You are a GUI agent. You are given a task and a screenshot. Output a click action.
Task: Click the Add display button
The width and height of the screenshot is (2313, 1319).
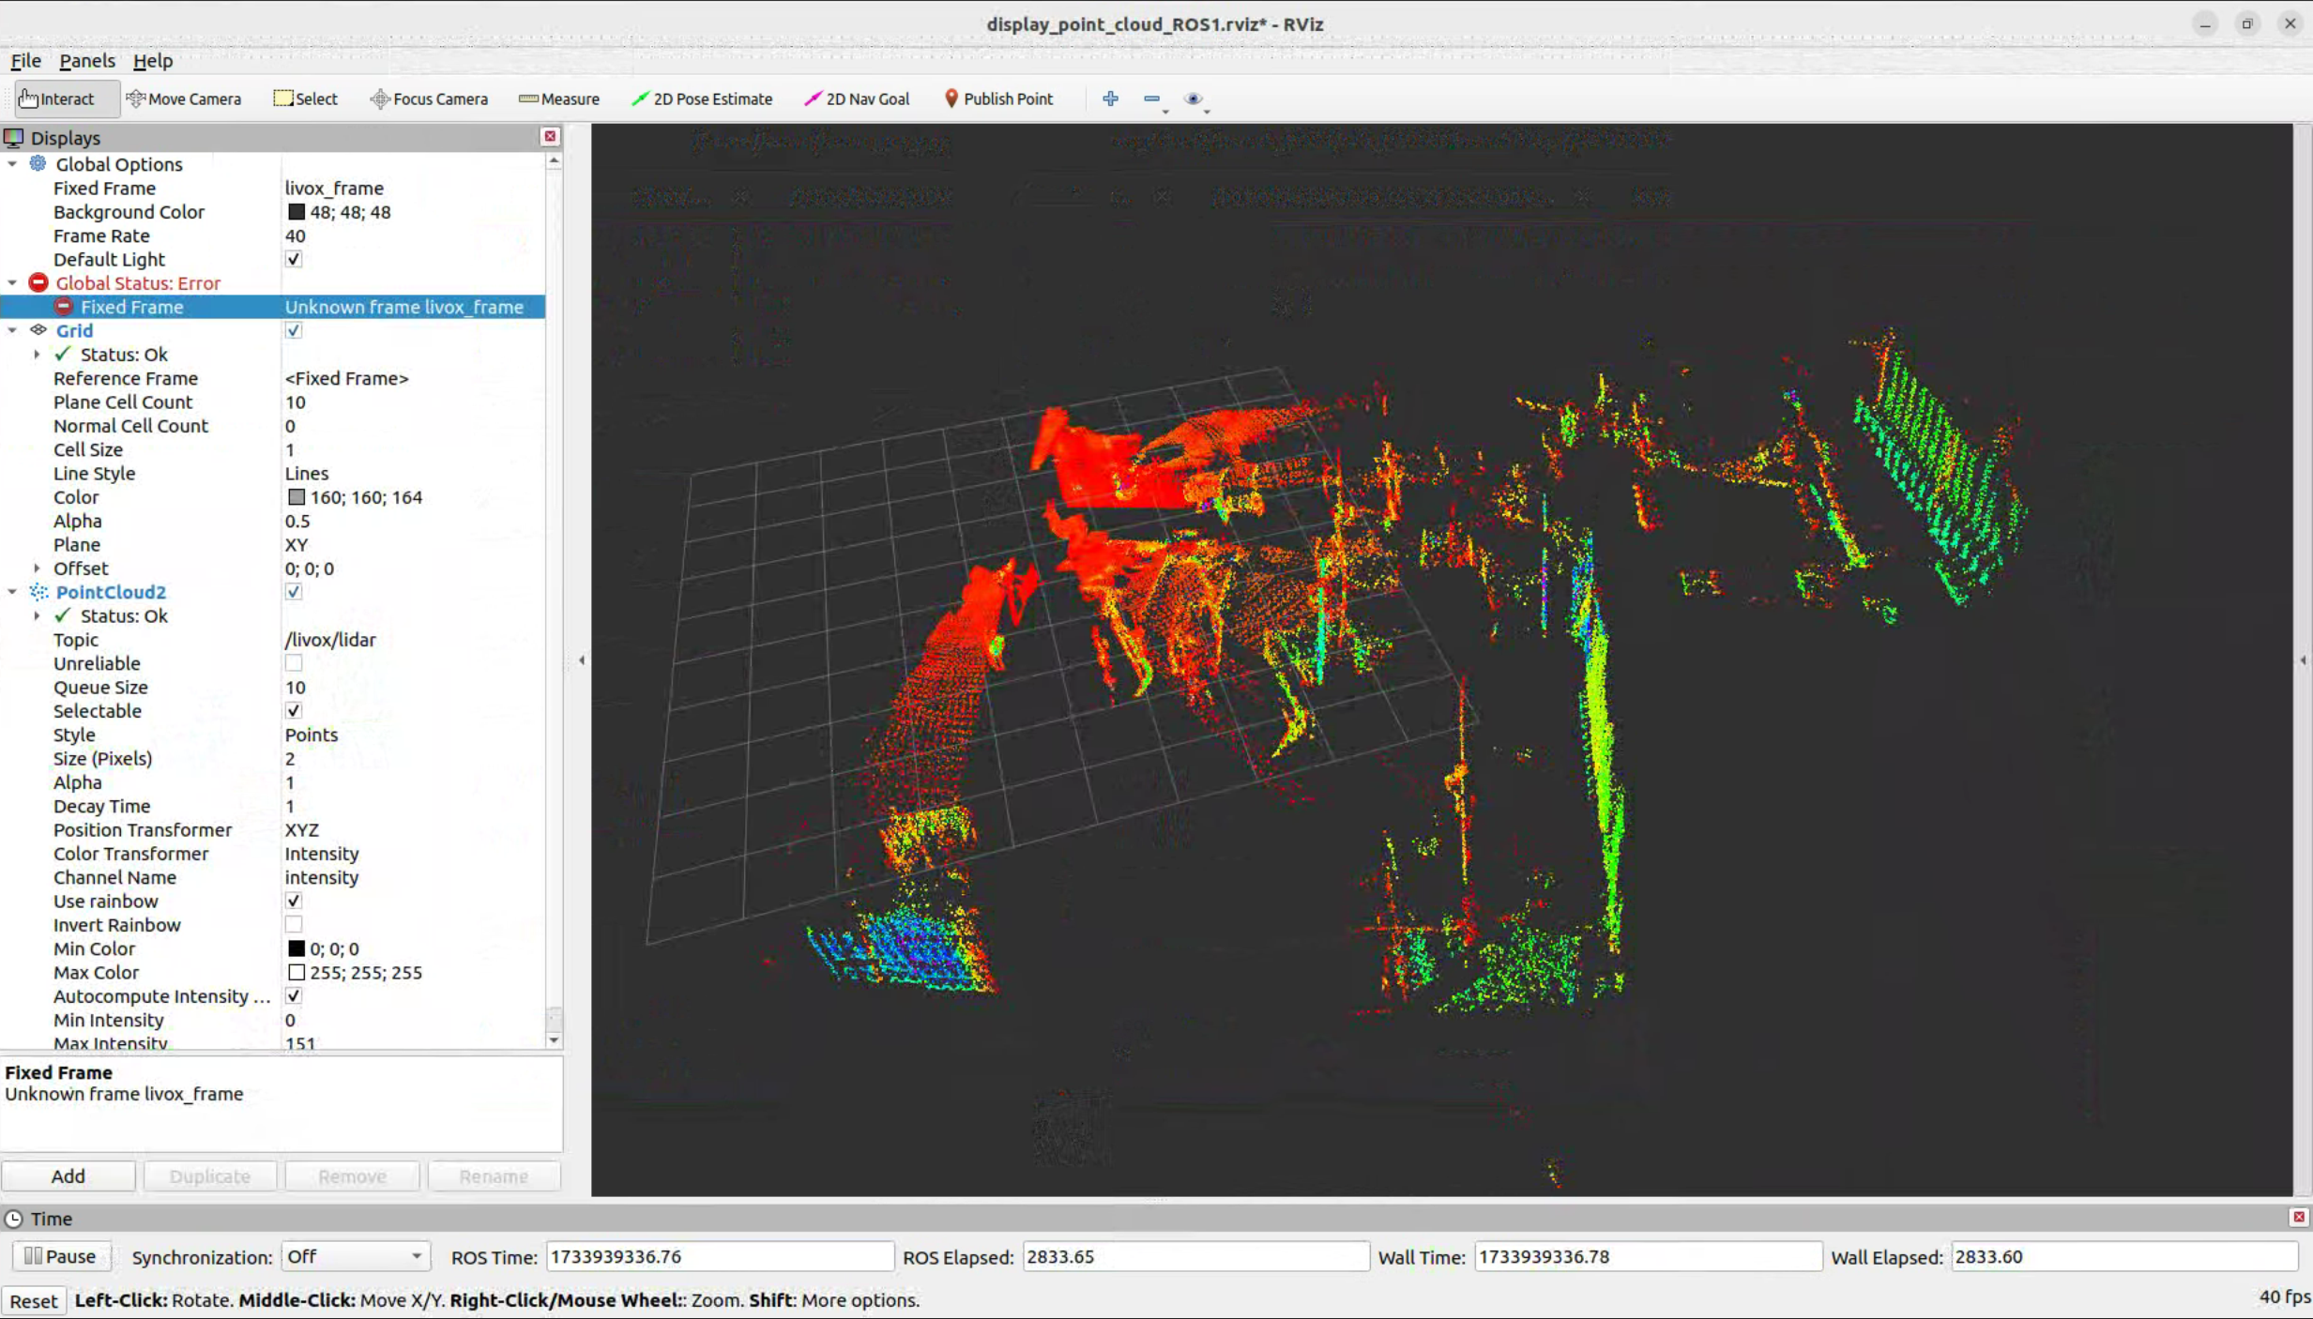click(68, 1175)
